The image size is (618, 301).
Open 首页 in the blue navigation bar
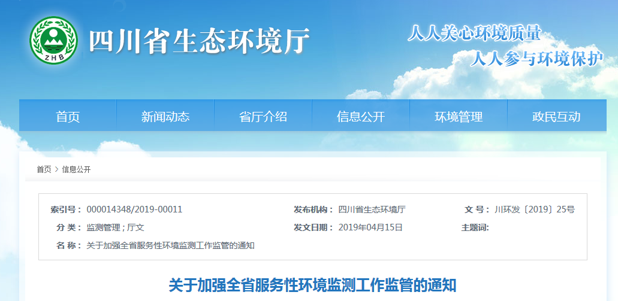tap(68, 117)
